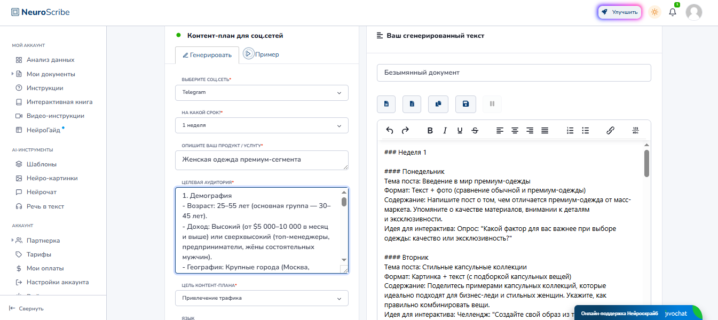718x320 pixels.
Task: Toggle italic formatting
Action: (445, 130)
